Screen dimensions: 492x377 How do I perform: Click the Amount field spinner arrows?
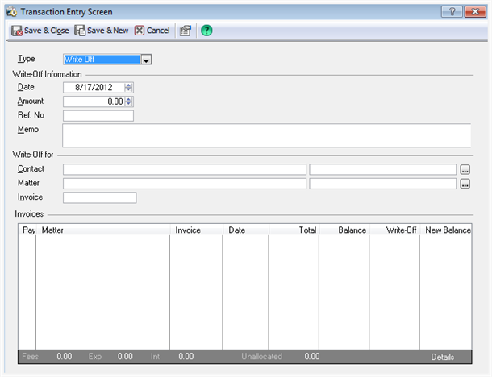(129, 101)
